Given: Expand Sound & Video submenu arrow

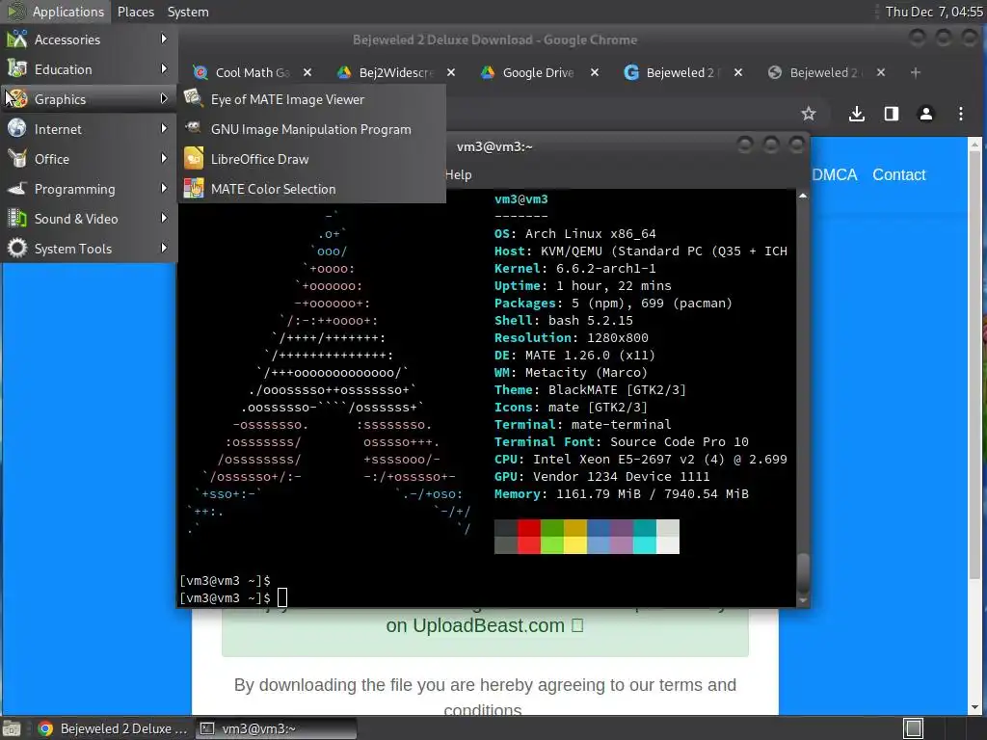Looking at the screenshot, I should (x=164, y=218).
